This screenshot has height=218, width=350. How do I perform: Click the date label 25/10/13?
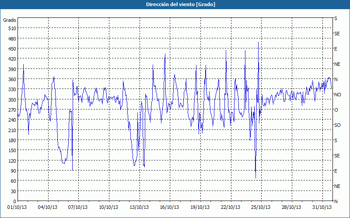click(x=261, y=208)
